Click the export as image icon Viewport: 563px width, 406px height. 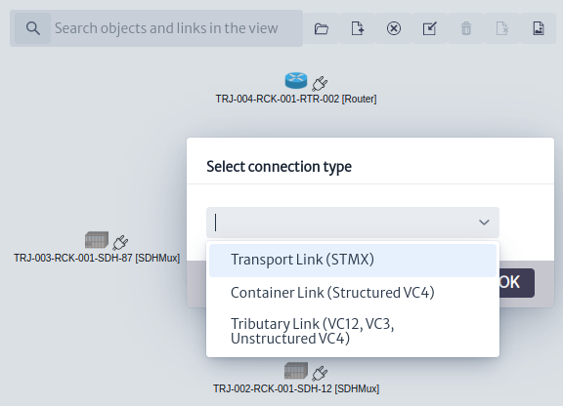pyautogui.click(x=539, y=28)
